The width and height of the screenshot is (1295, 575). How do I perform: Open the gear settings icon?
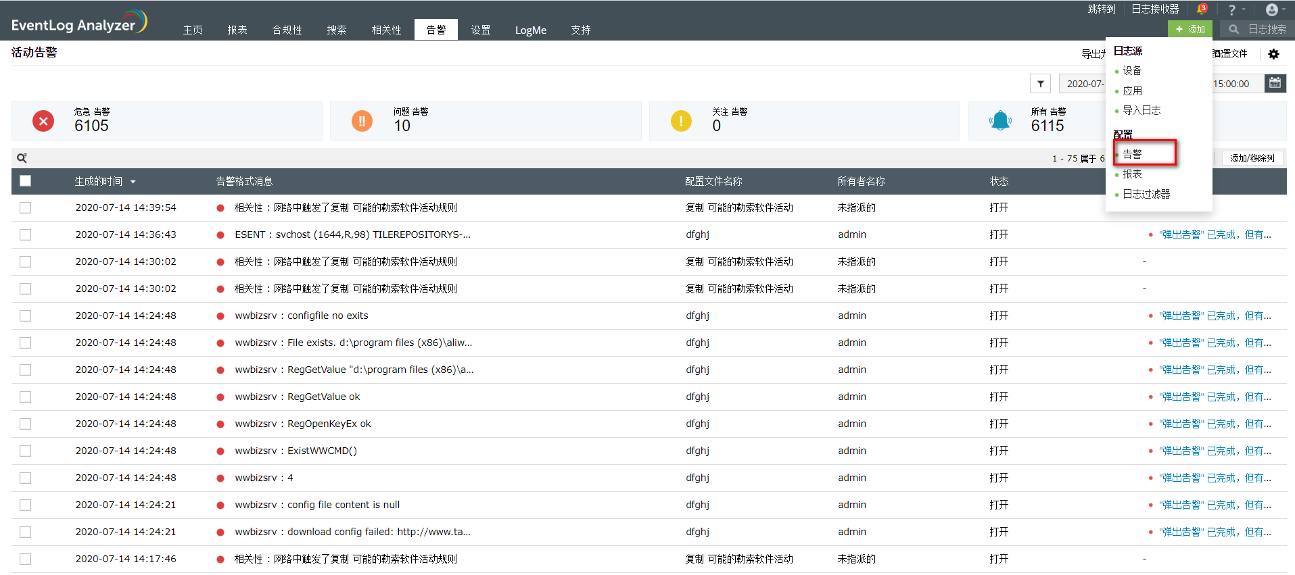(x=1273, y=54)
